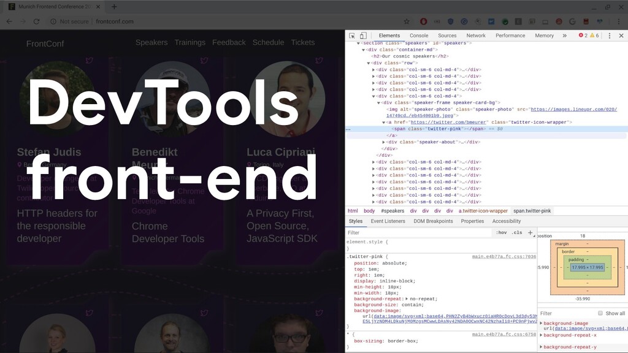Image resolution: width=628 pixels, height=353 pixels.
Task: Open a new browser tab
Action: (x=114, y=6)
